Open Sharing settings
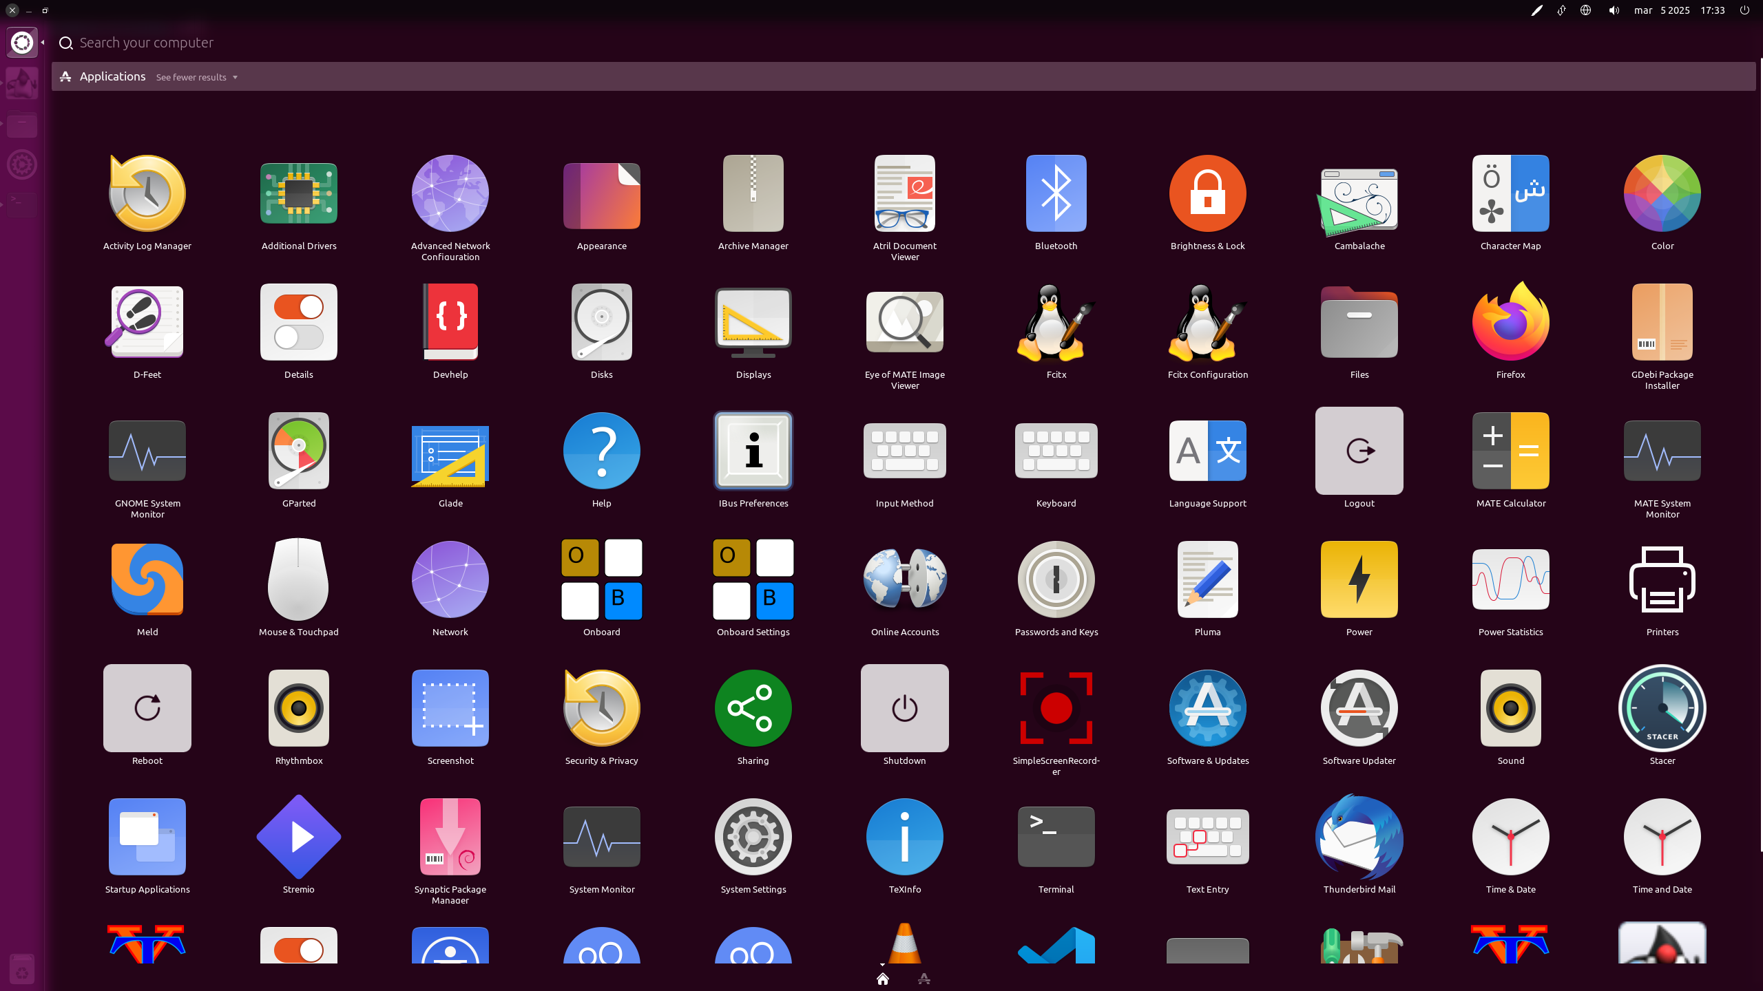The height and width of the screenshot is (991, 1763). (753, 708)
